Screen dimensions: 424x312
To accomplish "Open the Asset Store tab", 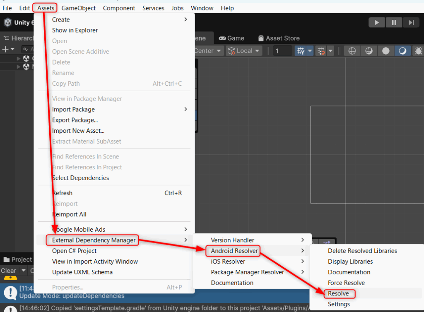I will [x=279, y=38].
